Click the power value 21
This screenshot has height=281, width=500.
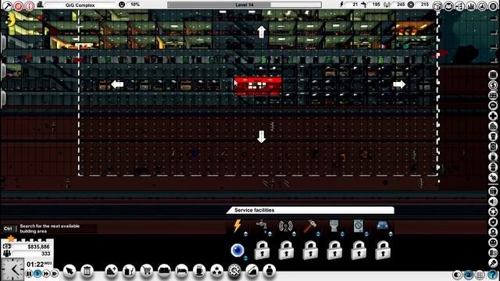pos(355,5)
